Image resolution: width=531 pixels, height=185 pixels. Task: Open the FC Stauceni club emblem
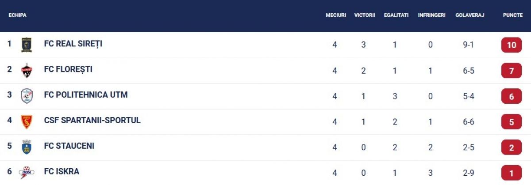click(27, 147)
